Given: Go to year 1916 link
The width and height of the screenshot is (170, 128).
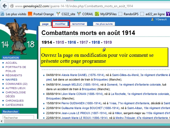Looking at the screenshot, I should [72, 42].
